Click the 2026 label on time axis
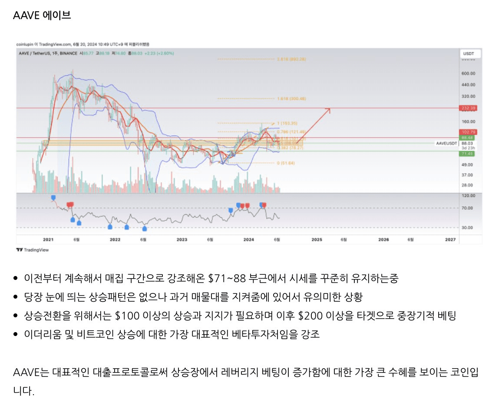 (383, 240)
